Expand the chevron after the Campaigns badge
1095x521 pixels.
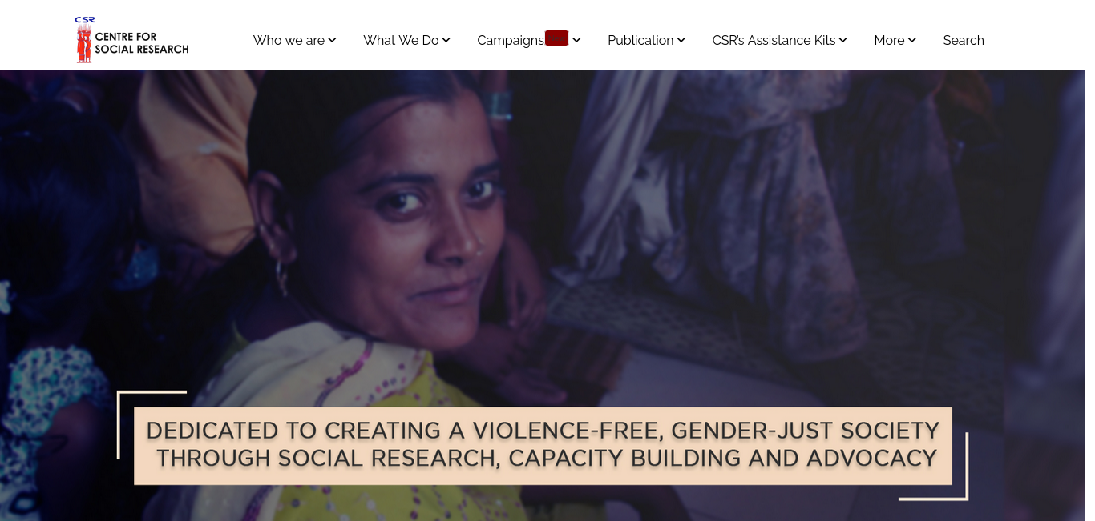576,40
